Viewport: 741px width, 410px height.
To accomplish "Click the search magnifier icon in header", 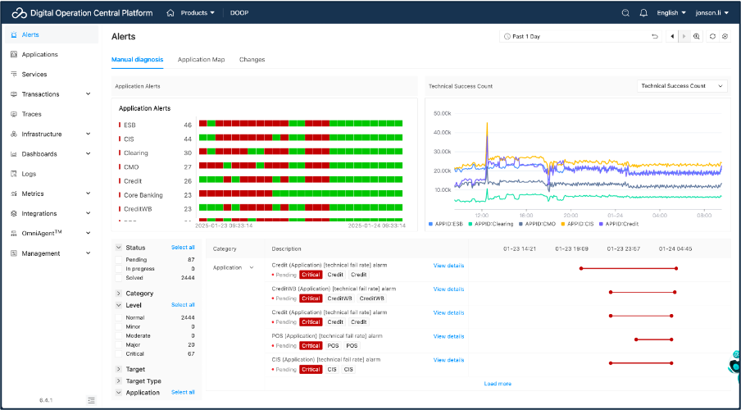I will coord(625,13).
